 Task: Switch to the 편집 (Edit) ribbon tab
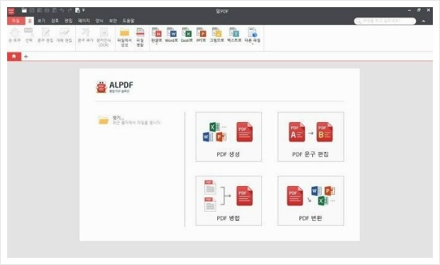[x=68, y=21]
